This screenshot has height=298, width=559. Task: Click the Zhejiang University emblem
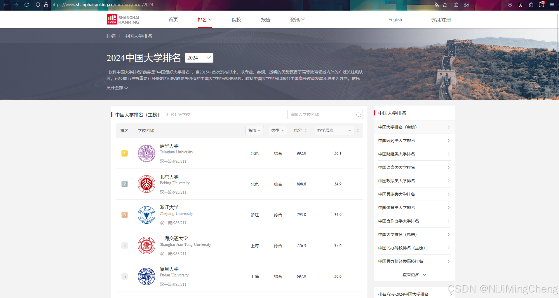click(146, 215)
